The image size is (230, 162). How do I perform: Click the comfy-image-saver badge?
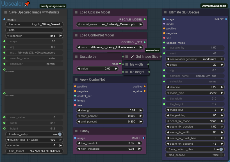pyautogui.click(x=53, y=6)
